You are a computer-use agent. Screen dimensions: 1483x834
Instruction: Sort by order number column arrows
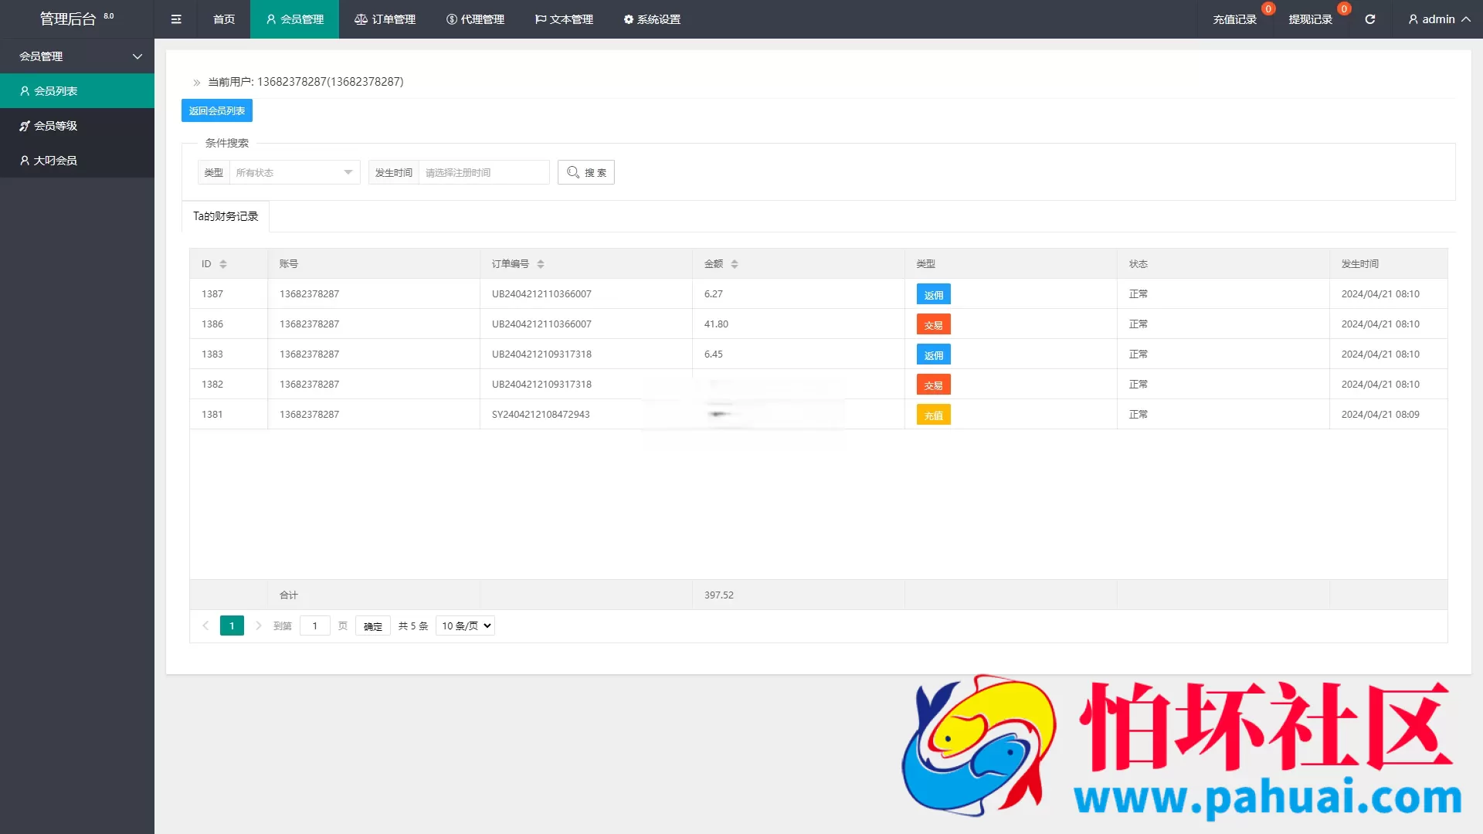541,264
